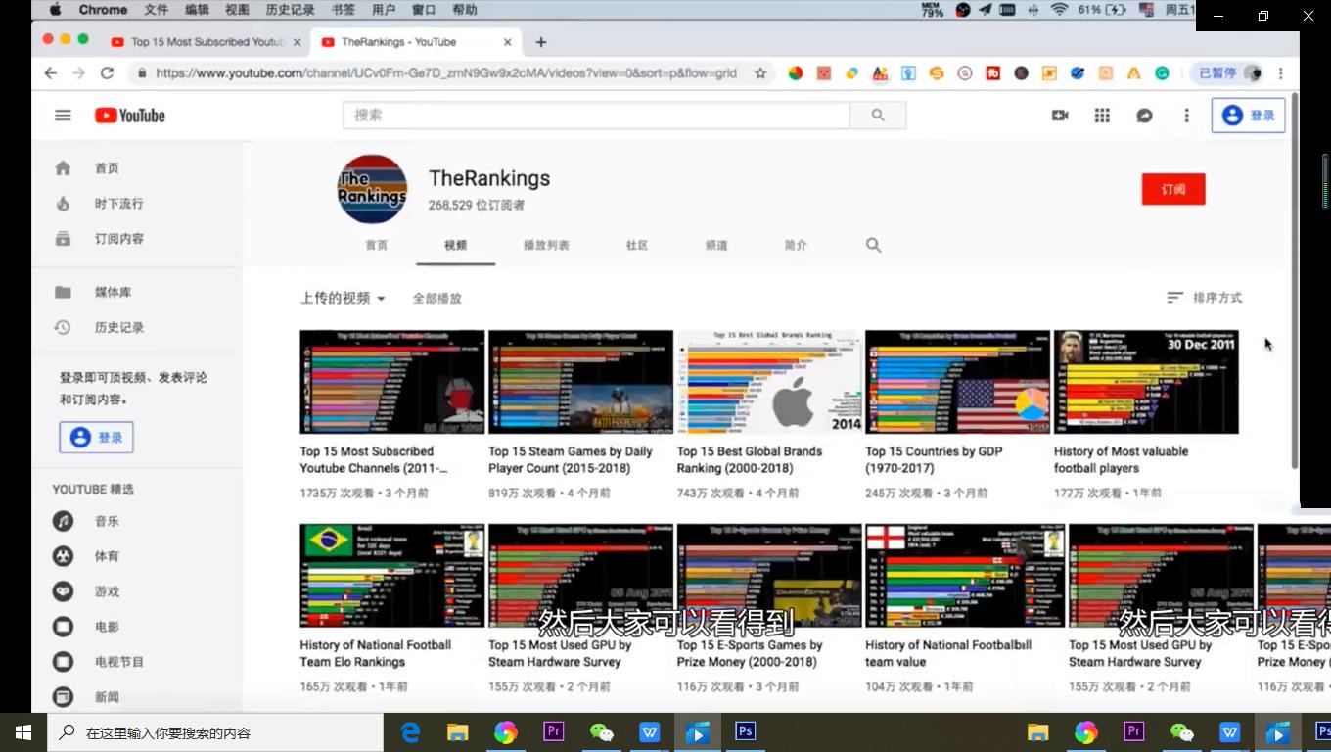This screenshot has width=1331, height=752.
Task: Click the search magnifier button
Action: (878, 116)
